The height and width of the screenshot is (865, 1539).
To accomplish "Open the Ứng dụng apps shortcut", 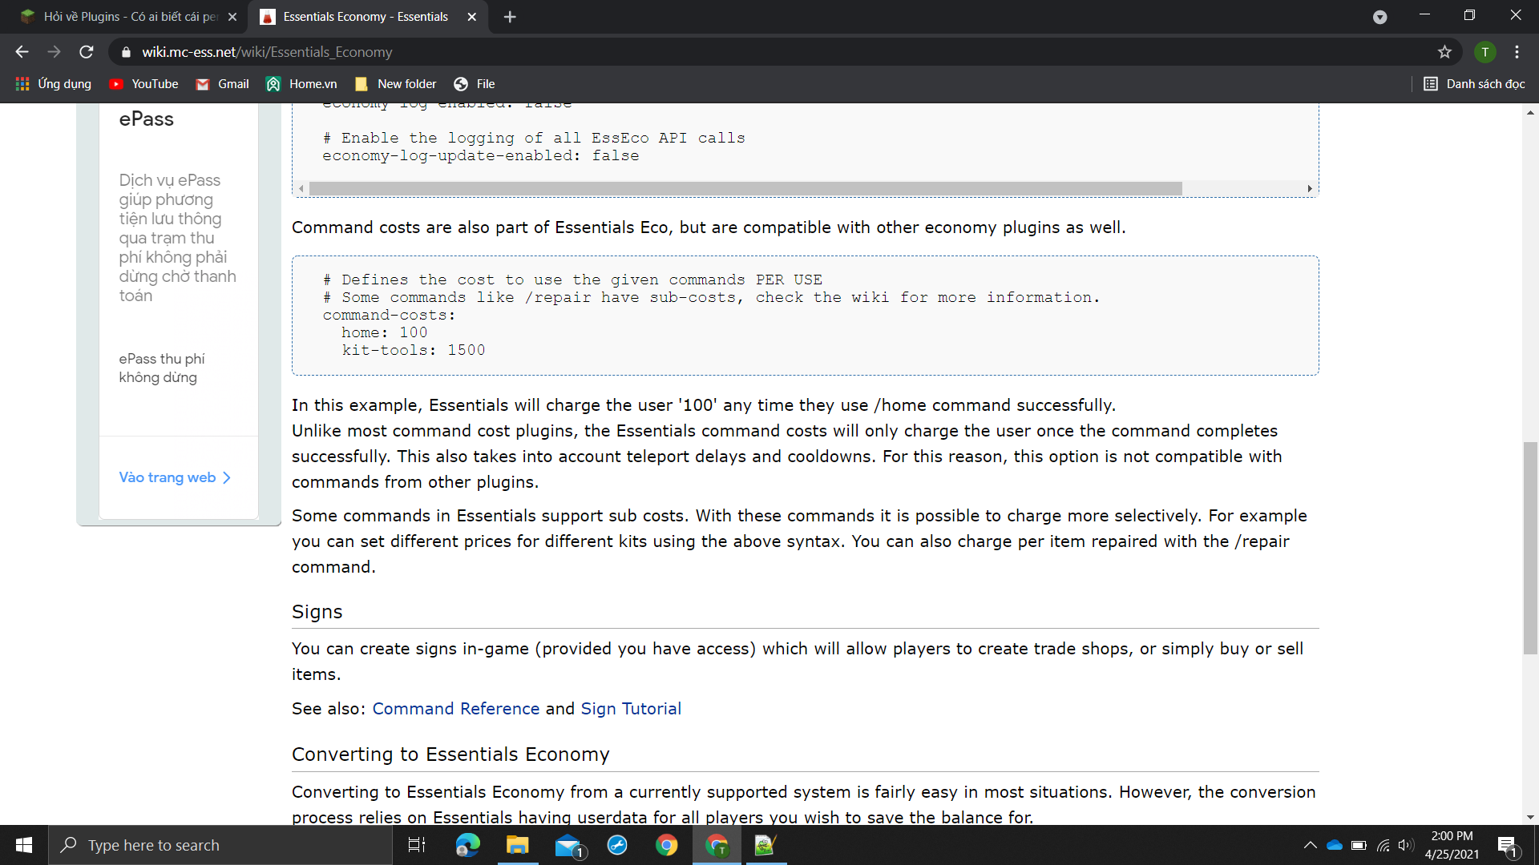I will [x=54, y=84].
